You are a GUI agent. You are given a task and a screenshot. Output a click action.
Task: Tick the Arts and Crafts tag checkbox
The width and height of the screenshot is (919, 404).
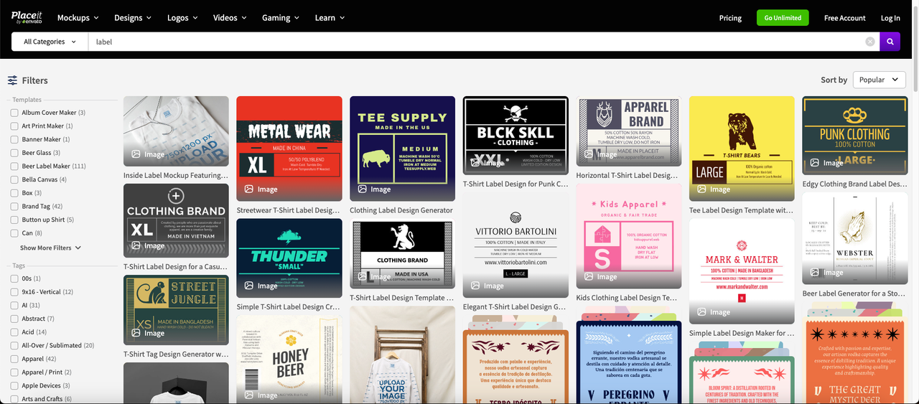click(14, 399)
